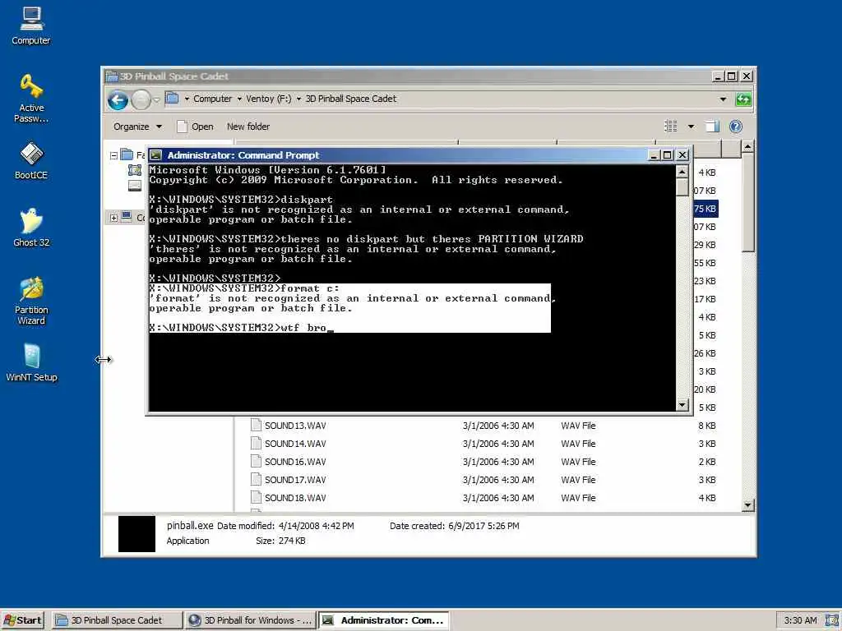Screen dimensions: 842x631
Task: Expand the dropdown arrow after Computer breadcrumb
Action: point(239,99)
